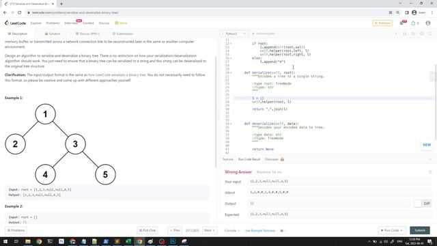The image size is (437, 246).
Task: Open the NEW feature badge
Action: tap(427, 145)
